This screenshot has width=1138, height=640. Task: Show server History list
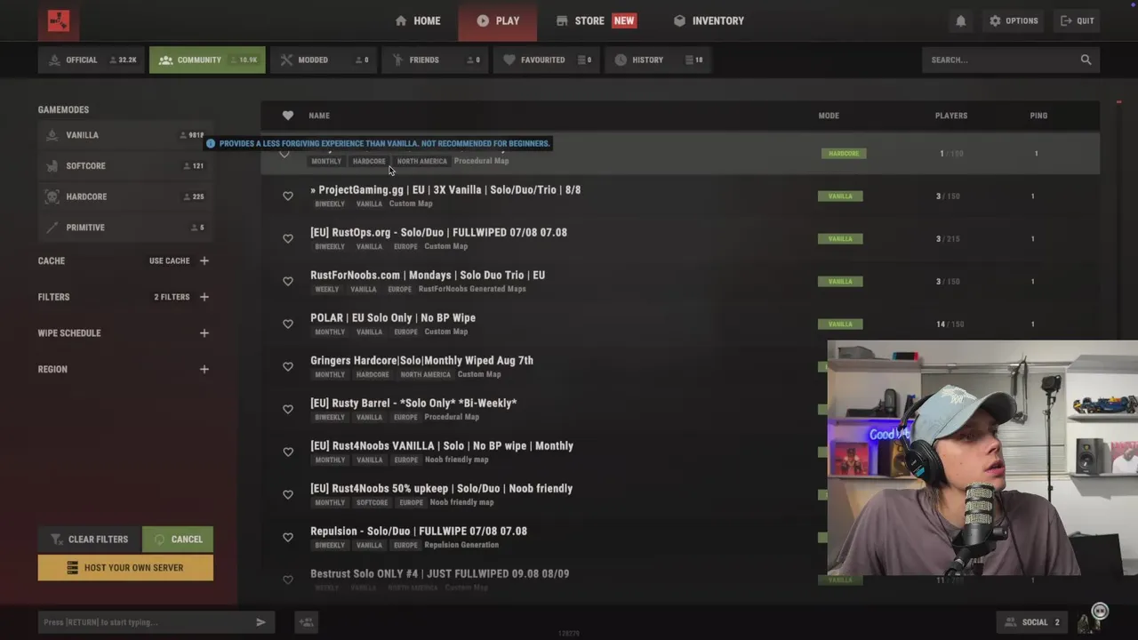[658, 60]
